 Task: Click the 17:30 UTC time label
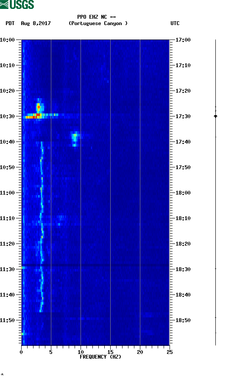[x=183, y=116]
